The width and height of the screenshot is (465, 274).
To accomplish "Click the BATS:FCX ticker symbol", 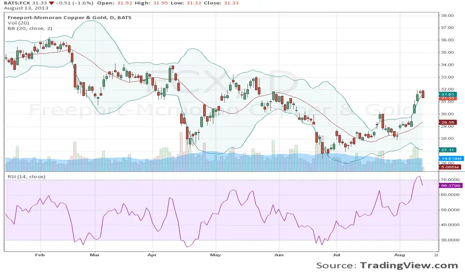I will coord(17,3).
